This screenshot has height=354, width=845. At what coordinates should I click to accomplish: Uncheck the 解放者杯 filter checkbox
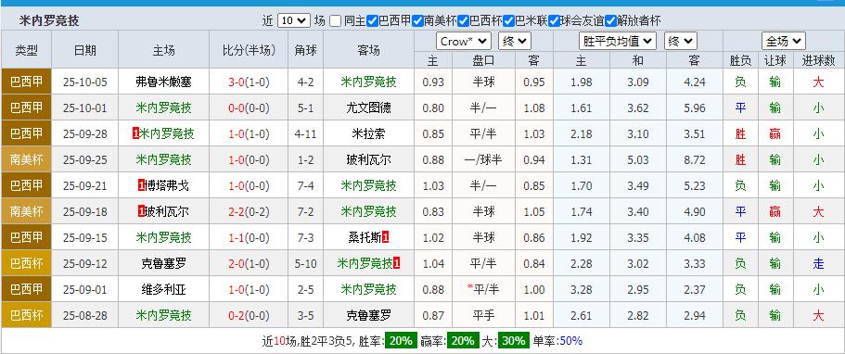[x=610, y=21]
